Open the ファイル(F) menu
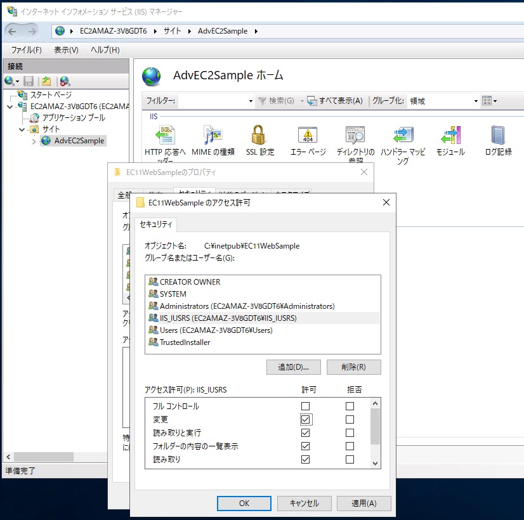Viewport: 524px width, 520px height. pos(26,50)
